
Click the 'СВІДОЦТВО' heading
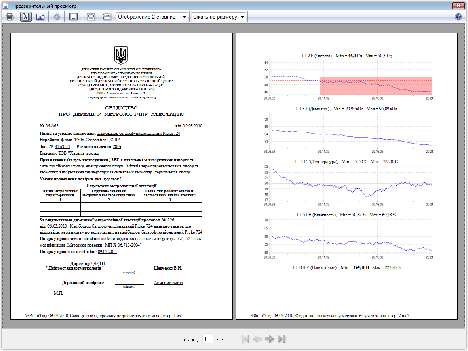point(121,108)
